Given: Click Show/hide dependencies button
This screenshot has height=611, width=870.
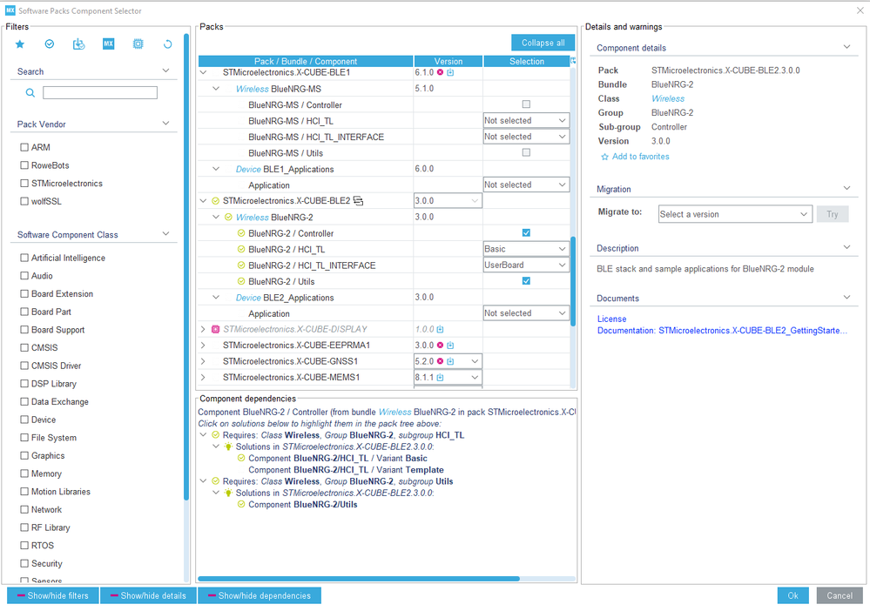Looking at the screenshot, I should [260, 595].
